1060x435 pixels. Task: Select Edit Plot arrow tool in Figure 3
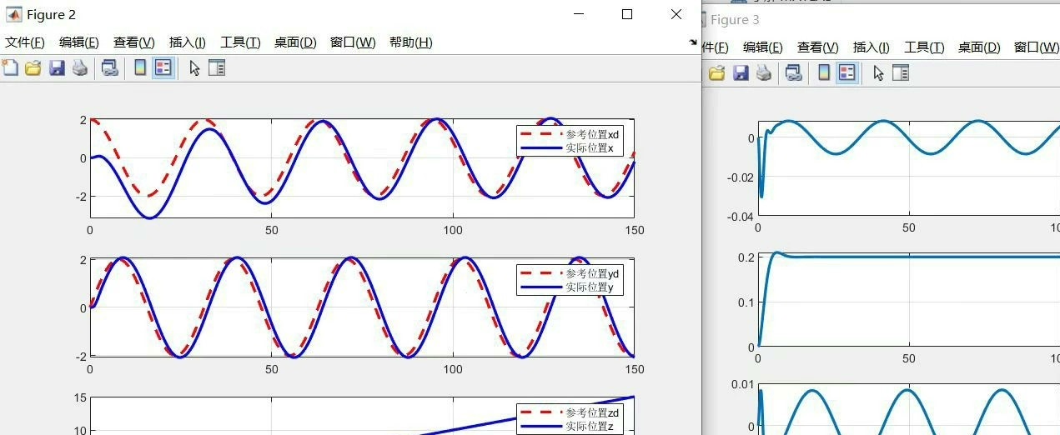click(878, 73)
